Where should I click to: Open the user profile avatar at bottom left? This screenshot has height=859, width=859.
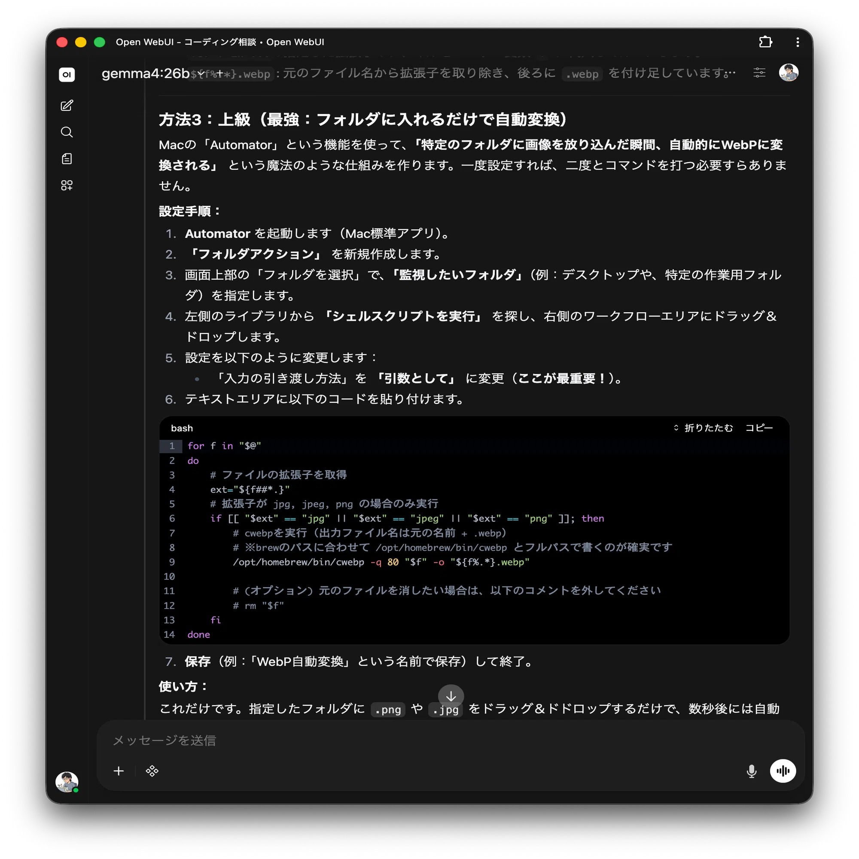point(67,782)
